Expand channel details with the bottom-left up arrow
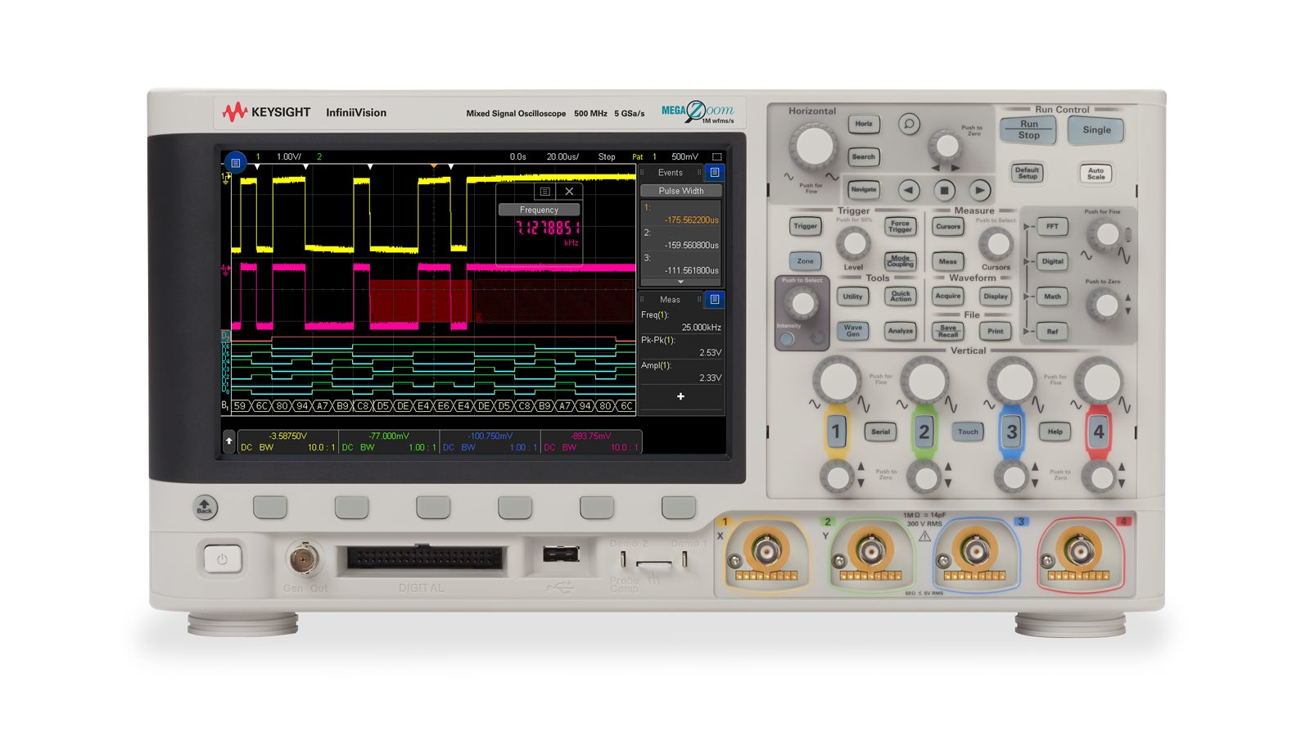This screenshot has height=737, width=1310. click(x=227, y=441)
